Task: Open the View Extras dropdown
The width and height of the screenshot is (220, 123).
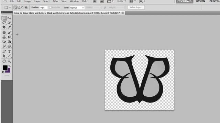Action: point(110,1)
